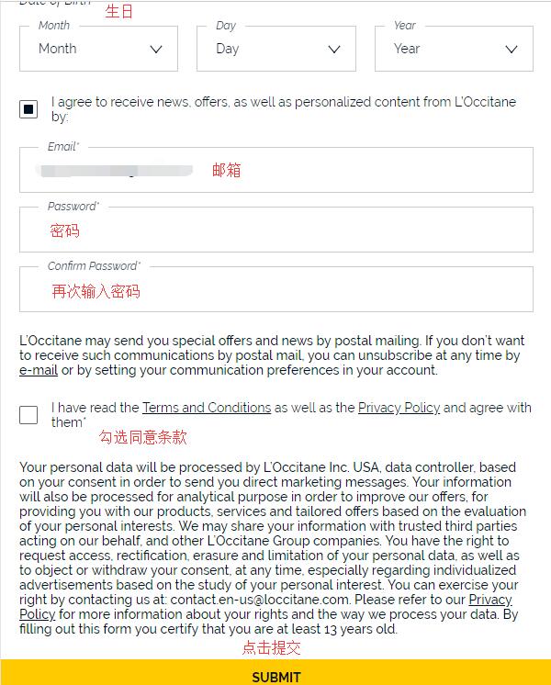Click the underlined e-mail unsubscribe link
Screen dimensions: 551x685
(x=39, y=370)
